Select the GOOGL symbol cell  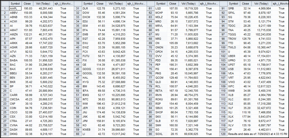pos(88,74)
